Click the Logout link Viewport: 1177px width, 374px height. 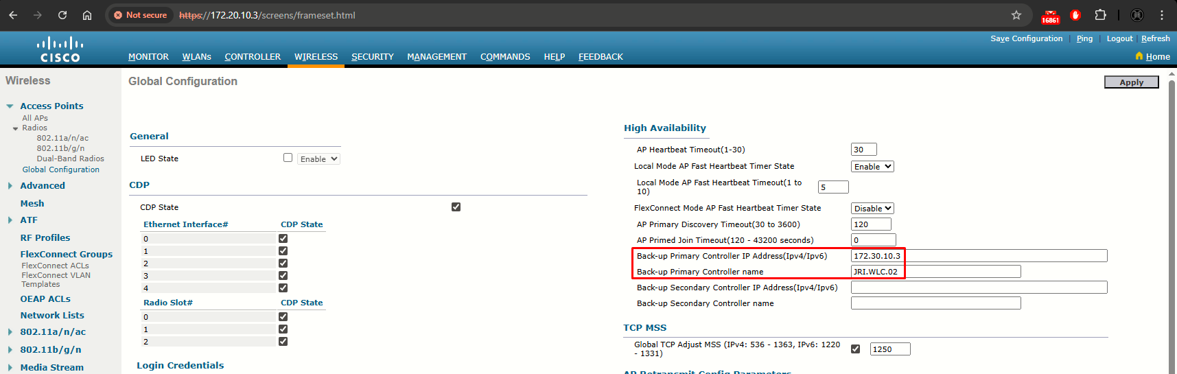(x=1119, y=38)
